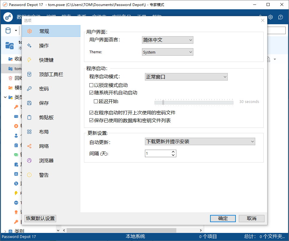
Task: Click the clipboard icon beside 剪贴板
Action: point(29,117)
